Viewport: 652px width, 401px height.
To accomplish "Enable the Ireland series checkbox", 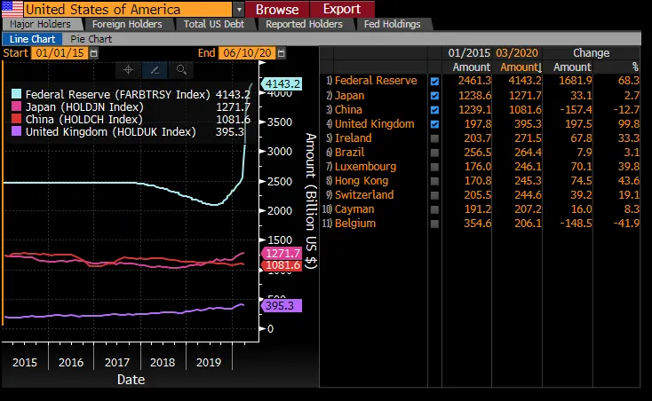I will [x=434, y=138].
